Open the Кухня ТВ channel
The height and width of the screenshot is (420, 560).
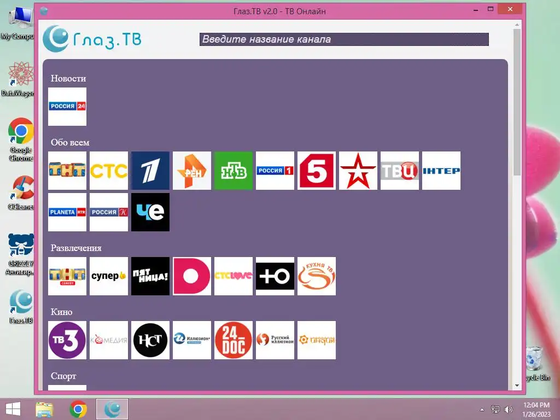tap(317, 276)
